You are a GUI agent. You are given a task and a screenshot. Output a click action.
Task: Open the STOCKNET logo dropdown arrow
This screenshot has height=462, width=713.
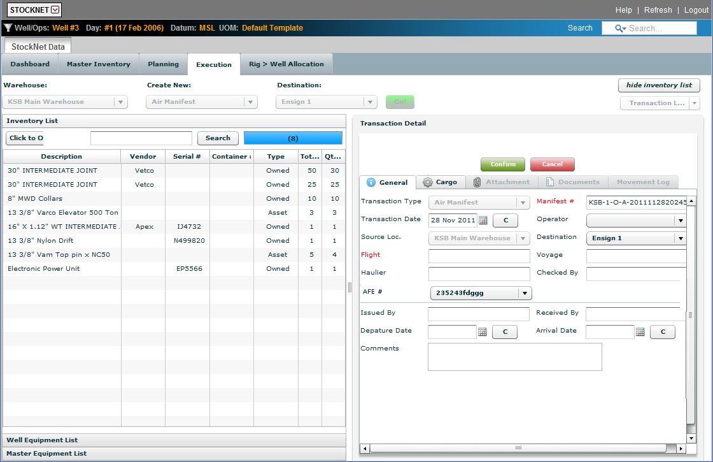point(55,10)
